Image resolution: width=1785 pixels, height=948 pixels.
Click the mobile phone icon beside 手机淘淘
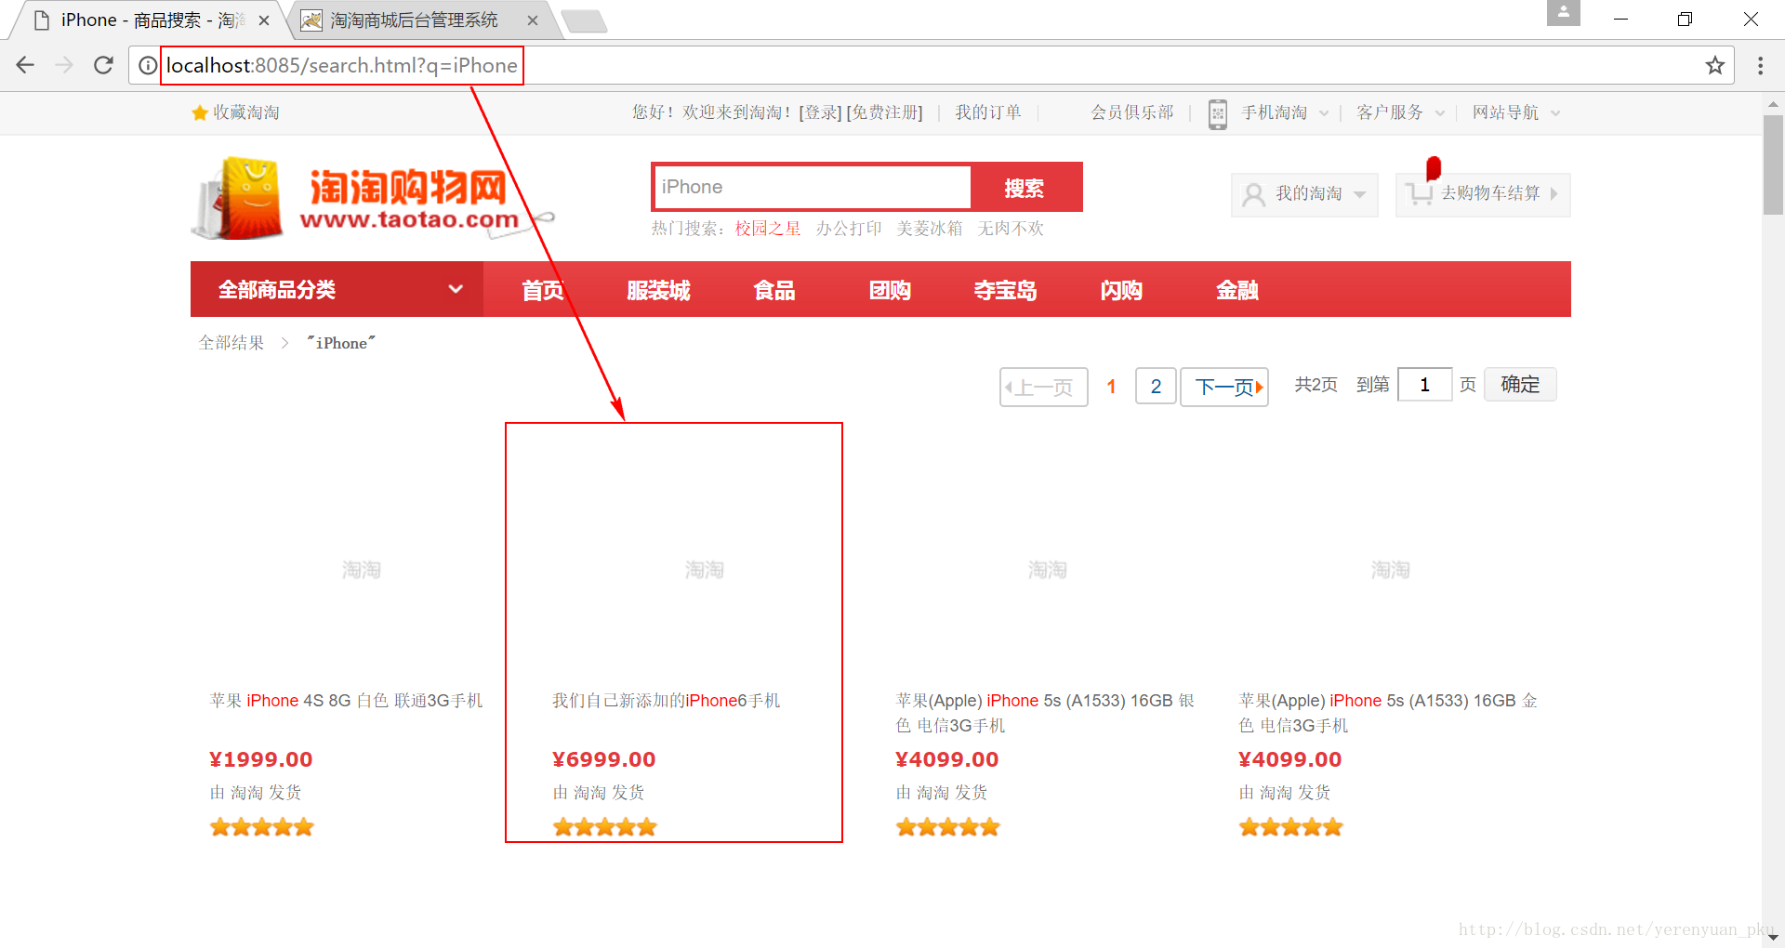(x=1217, y=113)
